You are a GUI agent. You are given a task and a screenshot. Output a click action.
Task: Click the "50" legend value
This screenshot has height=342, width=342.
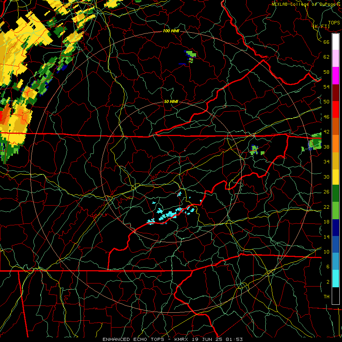[326, 102]
